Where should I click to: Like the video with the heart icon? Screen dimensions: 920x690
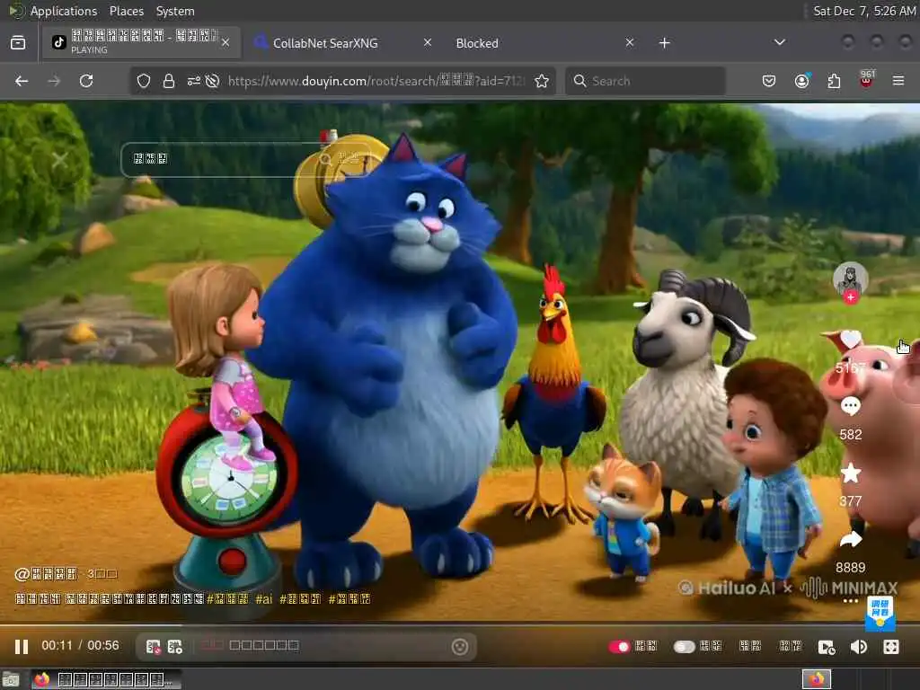click(x=850, y=339)
